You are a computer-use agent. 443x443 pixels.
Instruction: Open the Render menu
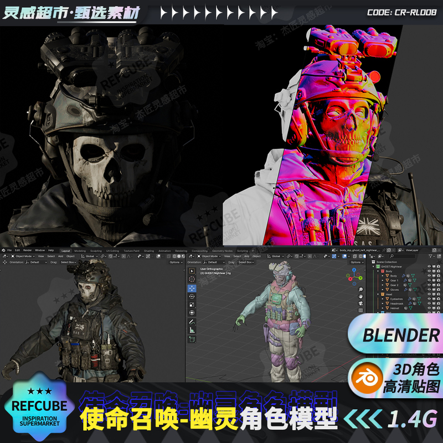(x=27, y=250)
